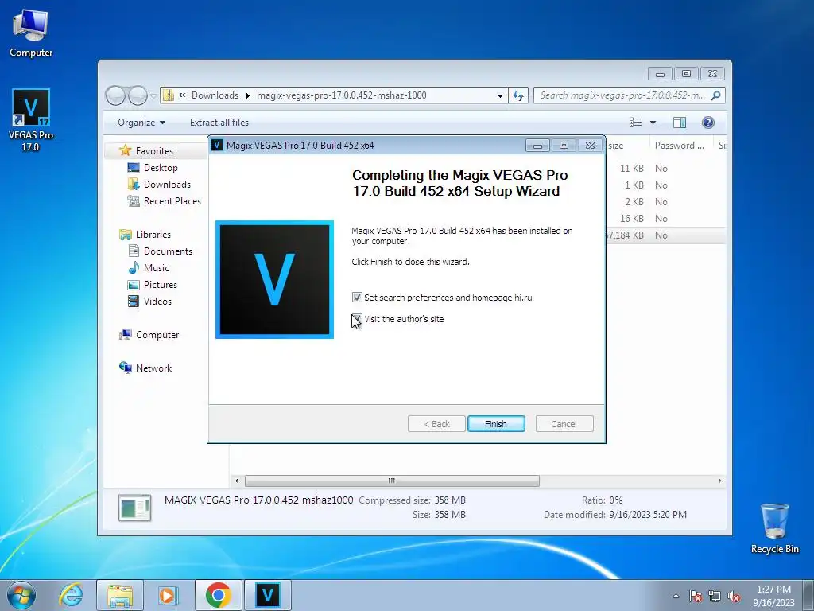The width and height of the screenshot is (814, 611).
Task: Open the Pictures library
Action: [160, 284]
